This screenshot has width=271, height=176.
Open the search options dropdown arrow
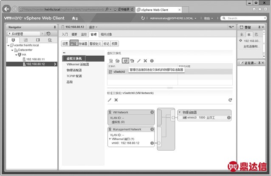coord(265,18)
